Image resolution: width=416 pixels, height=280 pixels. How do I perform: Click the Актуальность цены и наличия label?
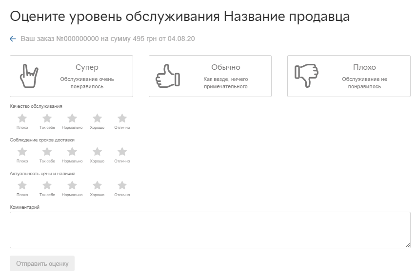42,174
